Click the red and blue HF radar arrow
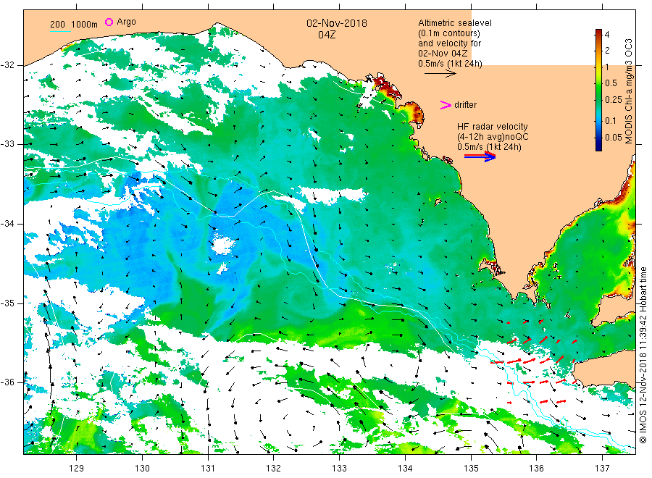 pyautogui.click(x=480, y=156)
